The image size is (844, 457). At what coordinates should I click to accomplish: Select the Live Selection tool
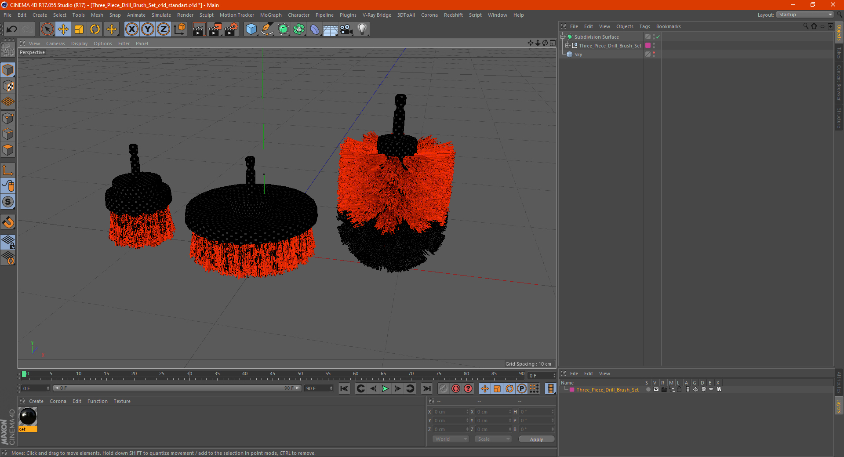(x=47, y=29)
